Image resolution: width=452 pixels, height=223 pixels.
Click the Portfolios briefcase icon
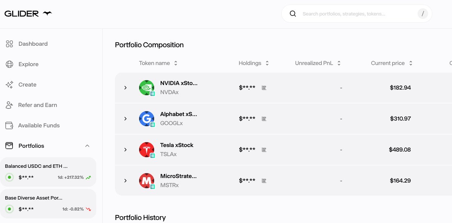9,146
